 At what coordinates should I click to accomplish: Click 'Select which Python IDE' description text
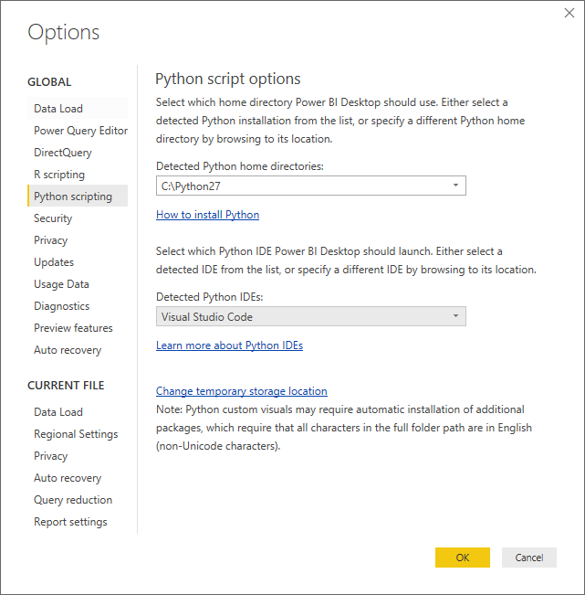tap(346, 260)
